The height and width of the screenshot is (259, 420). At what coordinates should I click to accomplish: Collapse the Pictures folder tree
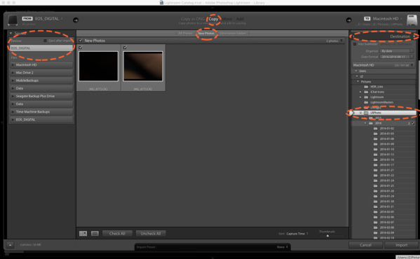click(x=358, y=81)
